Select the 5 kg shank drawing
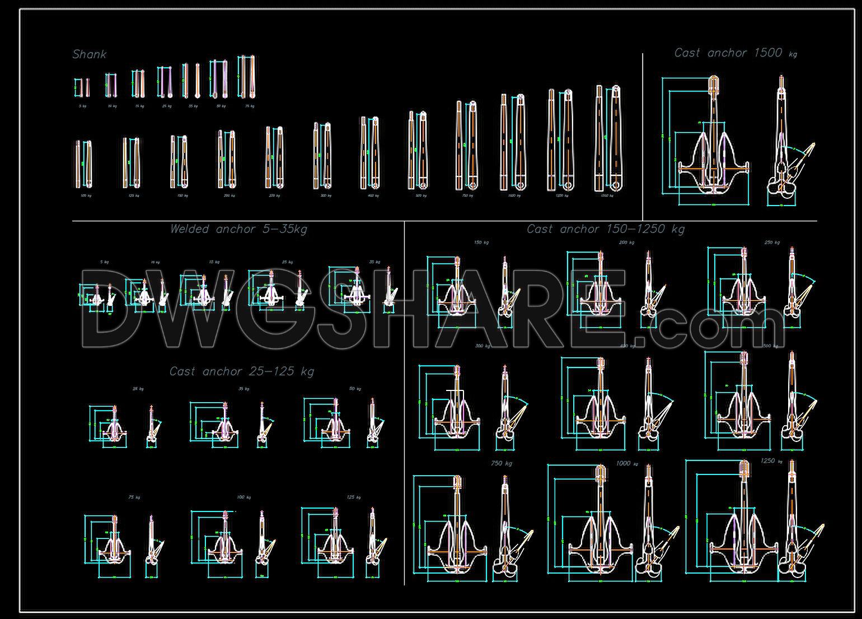The height and width of the screenshot is (619, 862). [82, 87]
